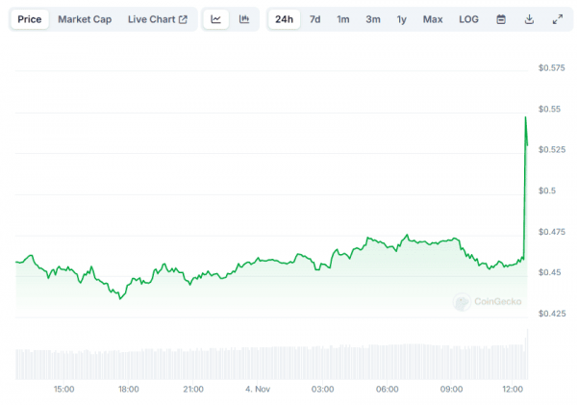Image resolution: width=577 pixels, height=405 pixels.
Task: Switch to line chart view icon
Action: click(216, 19)
